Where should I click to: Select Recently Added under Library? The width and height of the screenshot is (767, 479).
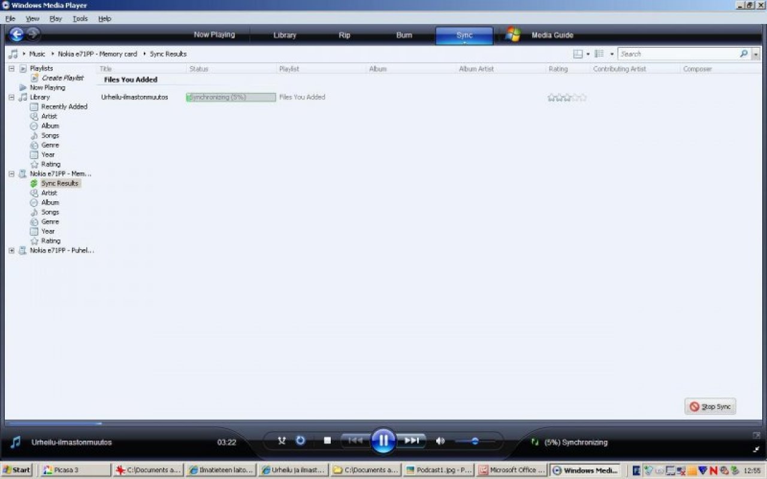coord(64,107)
